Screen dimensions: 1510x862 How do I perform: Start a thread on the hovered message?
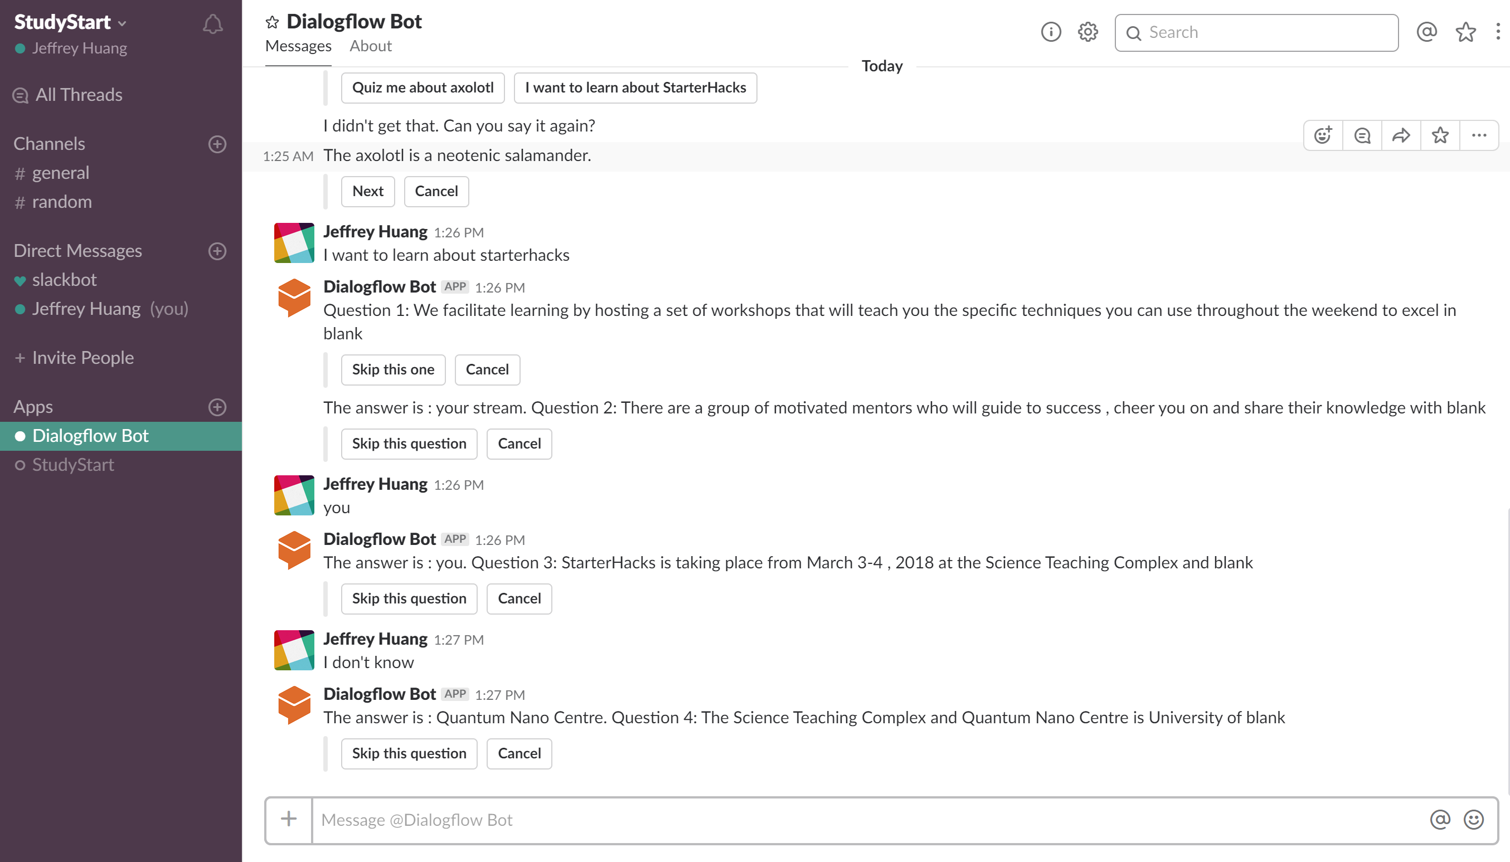tap(1362, 135)
